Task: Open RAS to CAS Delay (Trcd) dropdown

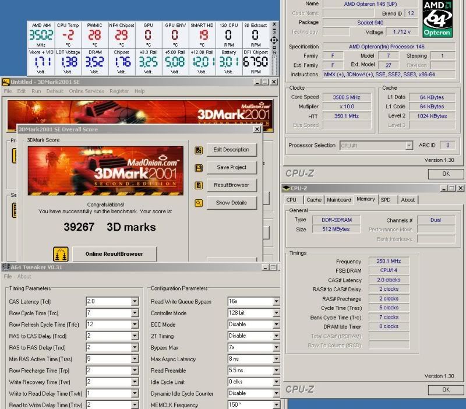Action: 135,336
